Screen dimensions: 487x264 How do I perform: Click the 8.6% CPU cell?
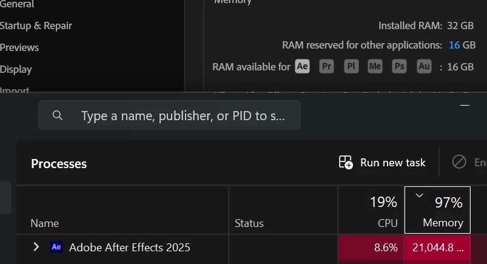371,248
